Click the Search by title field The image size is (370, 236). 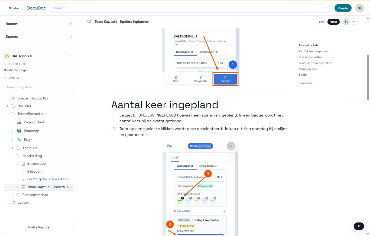[x=39, y=87]
